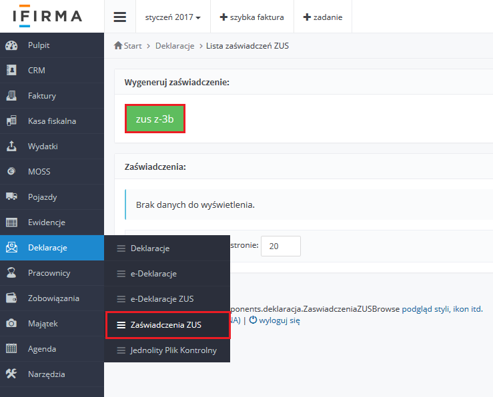Click the Deklaracje breadcrumb link
Image resolution: width=493 pixels, height=397 pixels.
[x=175, y=46]
